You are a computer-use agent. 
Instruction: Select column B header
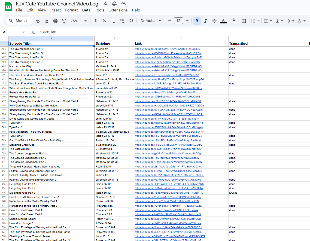tap(114, 38)
